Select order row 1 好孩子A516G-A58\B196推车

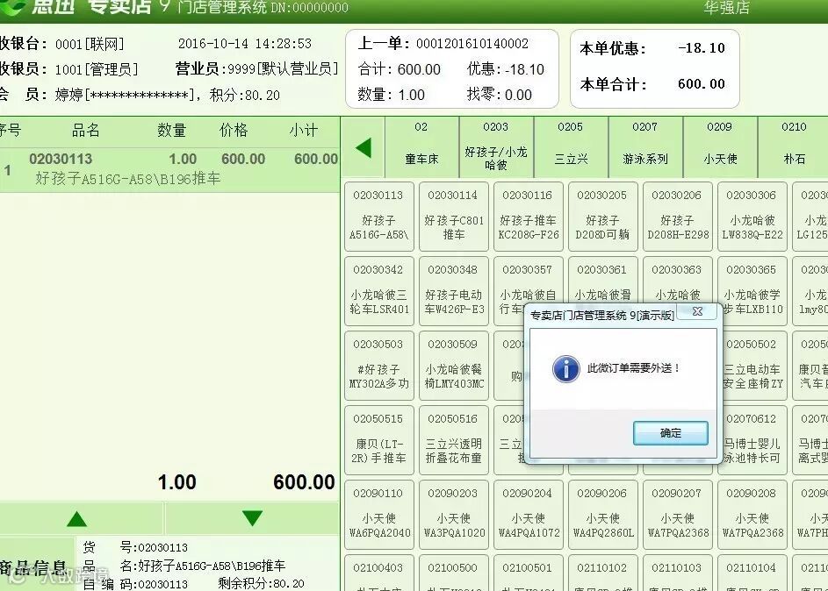169,170
